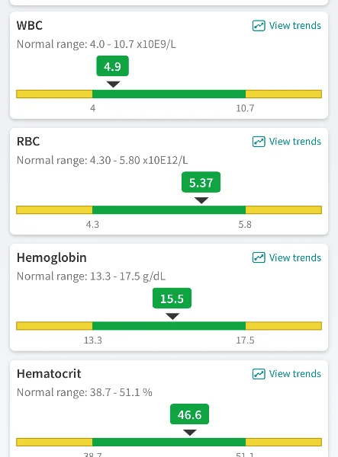The width and height of the screenshot is (338, 457).
Task: Click the WBC green normal range bar
Action: [169, 94]
